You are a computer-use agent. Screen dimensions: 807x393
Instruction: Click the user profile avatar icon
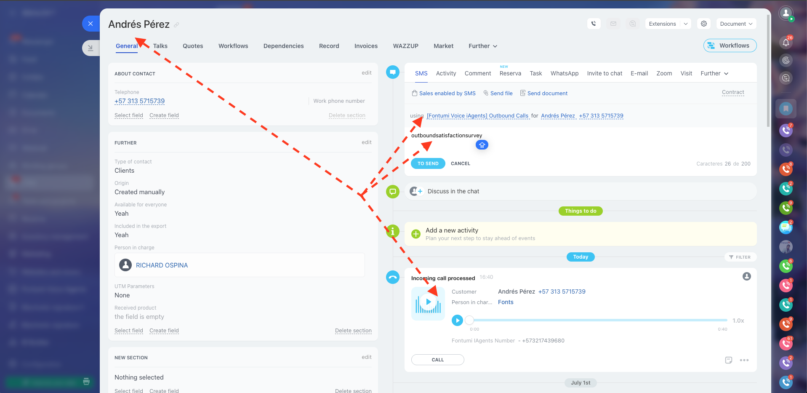[x=786, y=13]
